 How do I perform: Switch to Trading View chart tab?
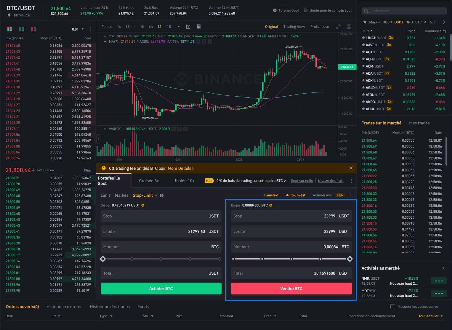pos(294,27)
